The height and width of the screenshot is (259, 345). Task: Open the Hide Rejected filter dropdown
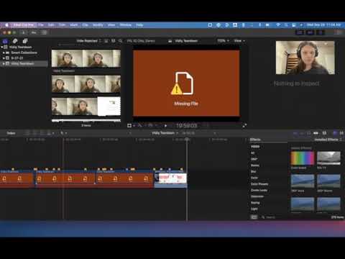[x=89, y=41]
